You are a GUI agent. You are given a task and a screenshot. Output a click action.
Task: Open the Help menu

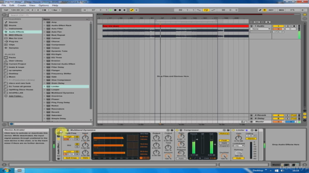coord(55,5)
